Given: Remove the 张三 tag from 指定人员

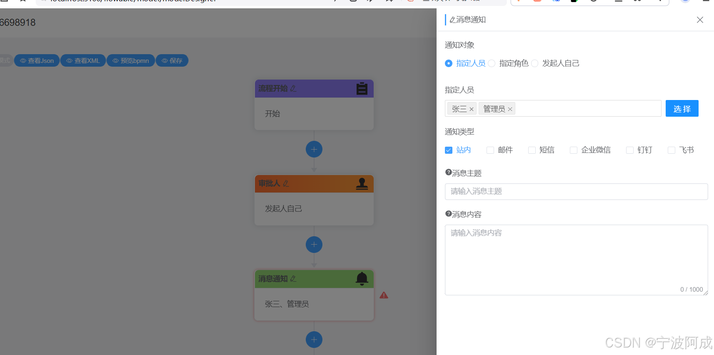Looking at the screenshot, I should (x=472, y=109).
